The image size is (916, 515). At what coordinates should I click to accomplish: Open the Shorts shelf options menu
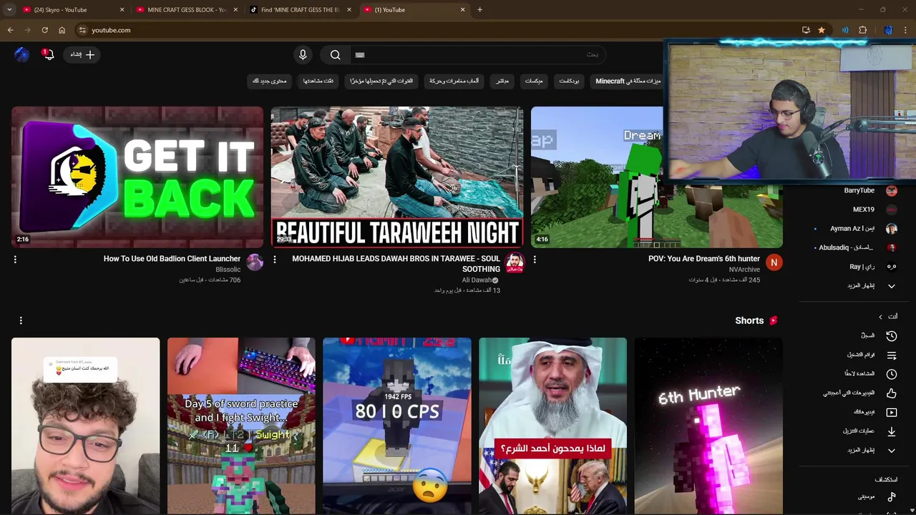pos(21,320)
